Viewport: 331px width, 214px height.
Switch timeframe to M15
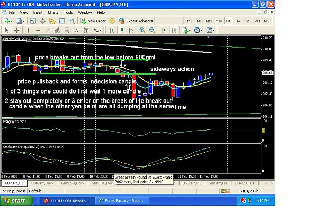click(x=209, y=21)
